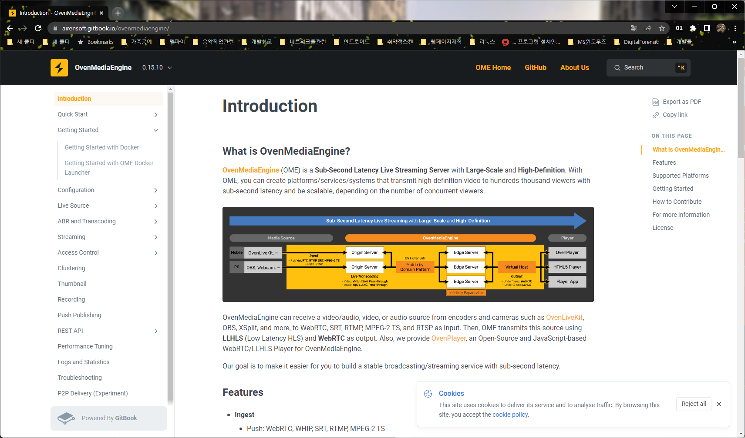
Task: Click the GitBook logo icon in sidebar footer
Action: point(66,418)
